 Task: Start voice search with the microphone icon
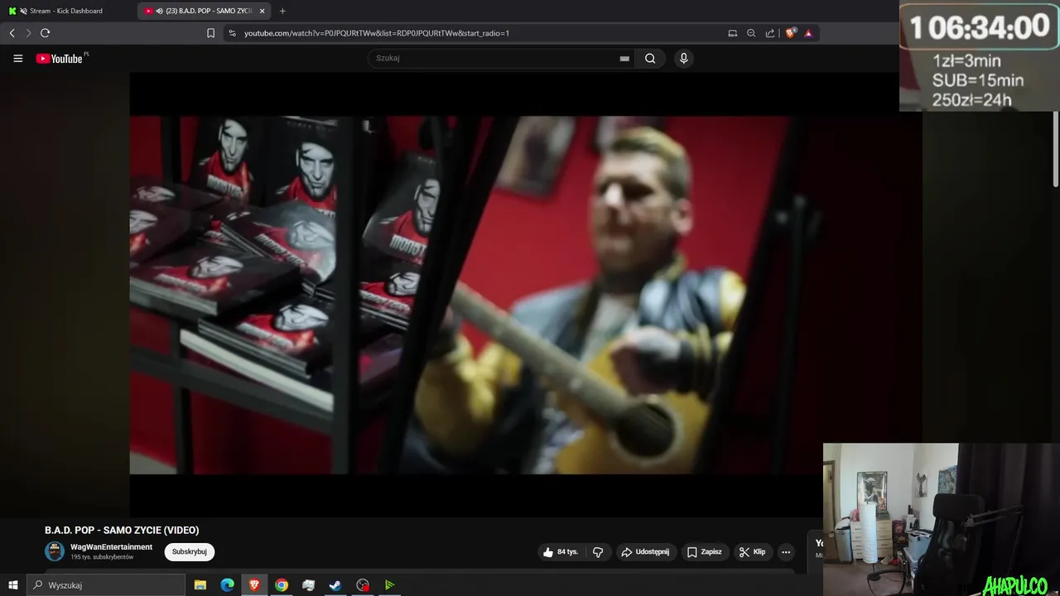tap(683, 58)
